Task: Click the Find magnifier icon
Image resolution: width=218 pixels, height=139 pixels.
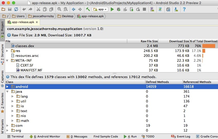Action: point(59,9)
